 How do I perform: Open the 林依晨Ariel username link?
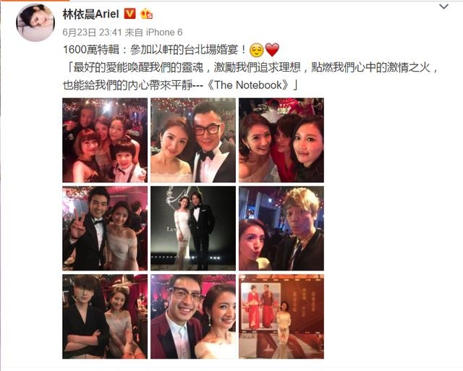(x=90, y=14)
